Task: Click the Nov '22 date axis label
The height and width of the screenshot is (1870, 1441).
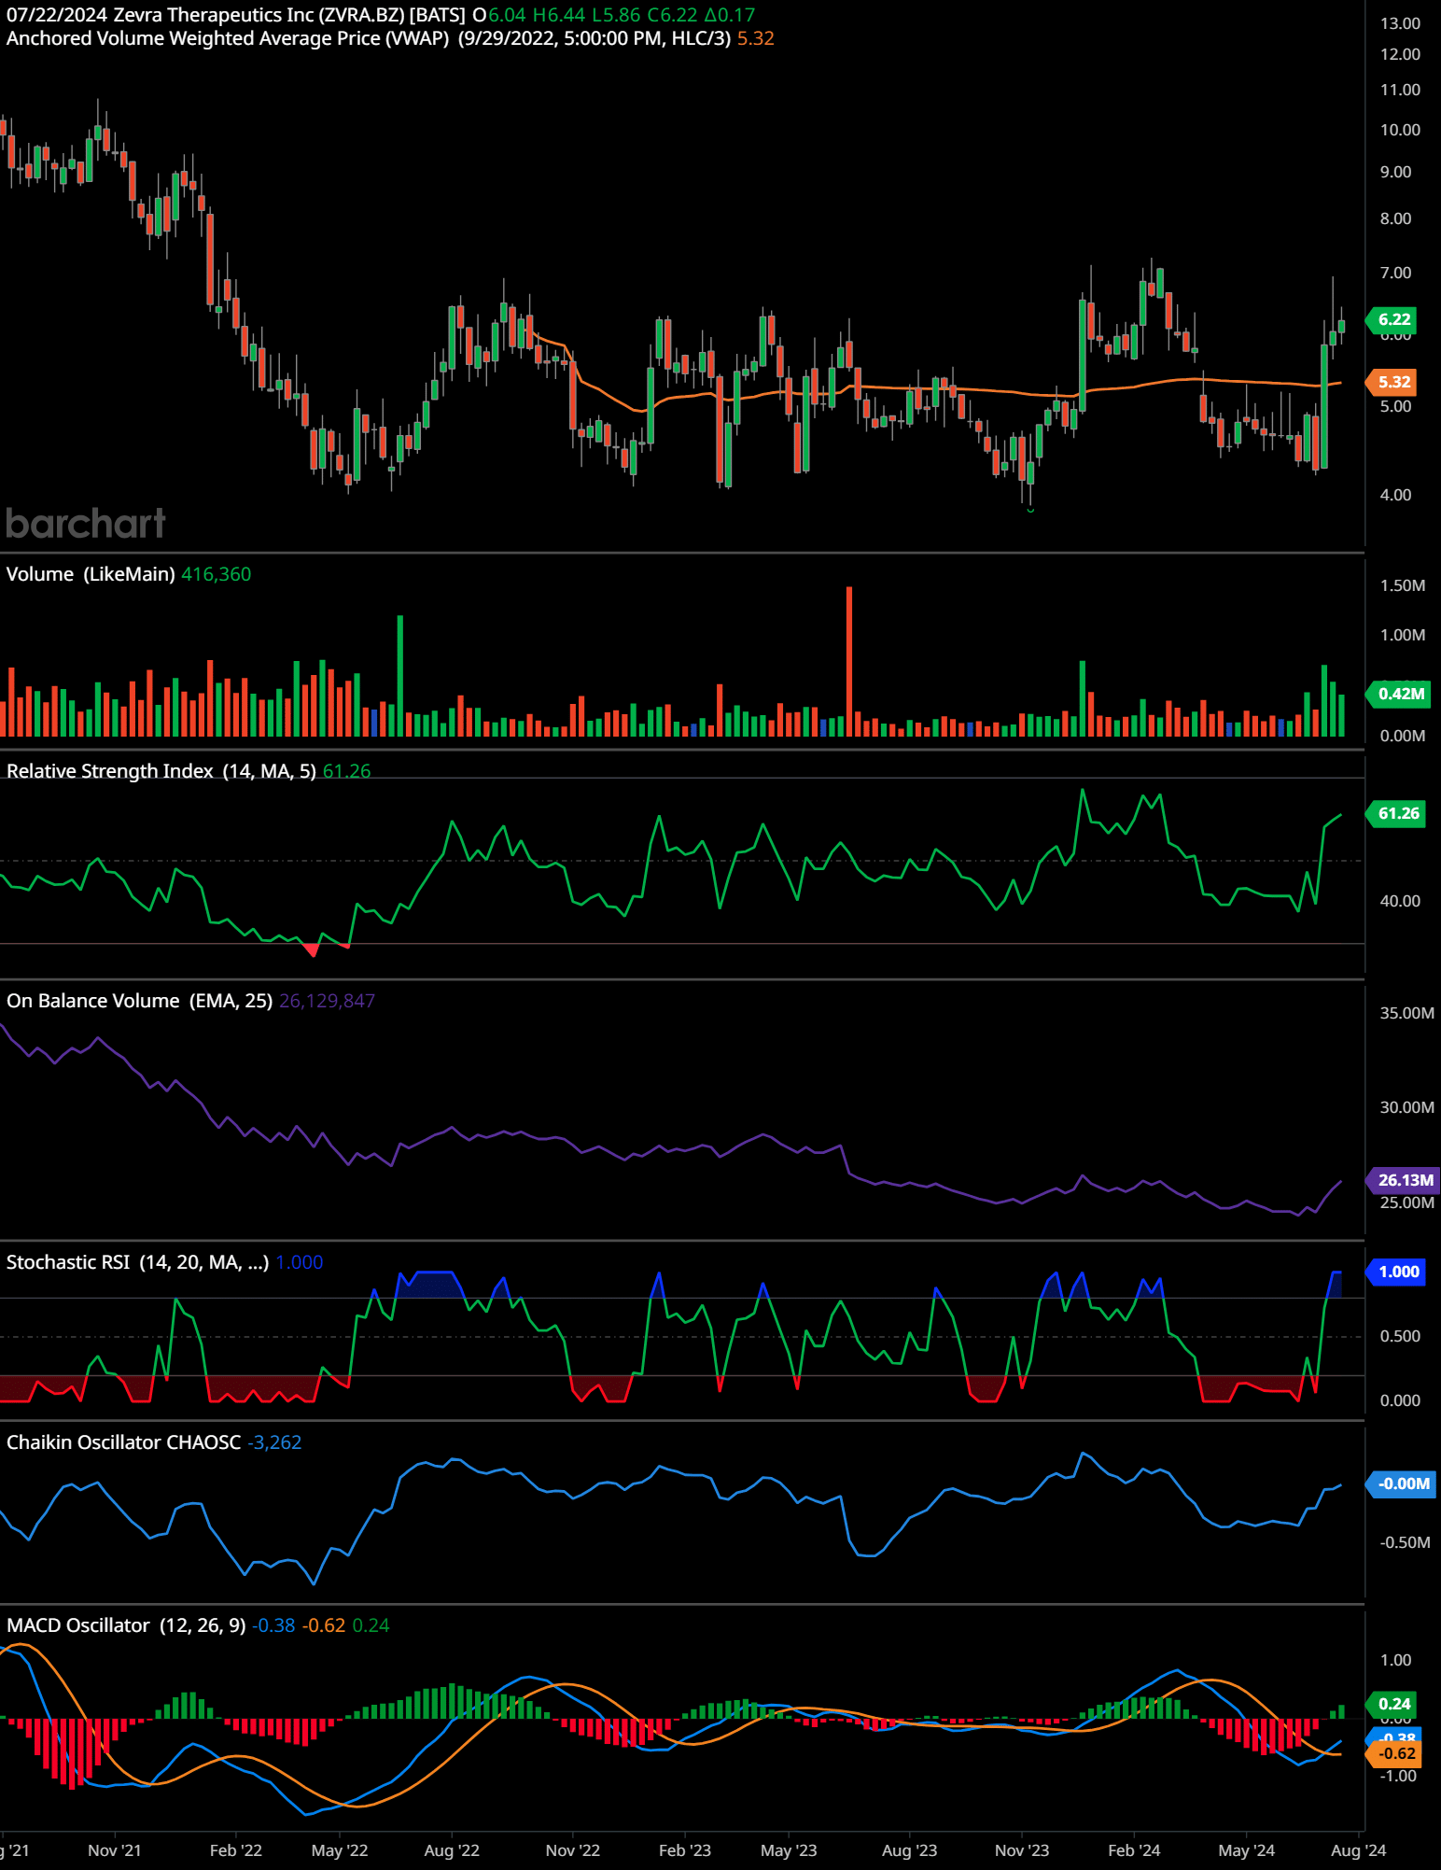Action: click(x=573, y=1850)
